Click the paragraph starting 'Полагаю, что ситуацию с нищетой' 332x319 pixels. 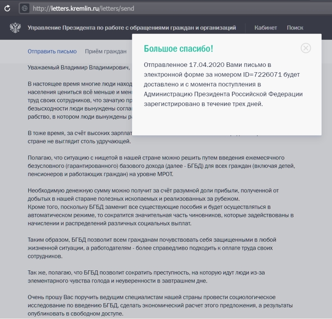coord(161,166)
